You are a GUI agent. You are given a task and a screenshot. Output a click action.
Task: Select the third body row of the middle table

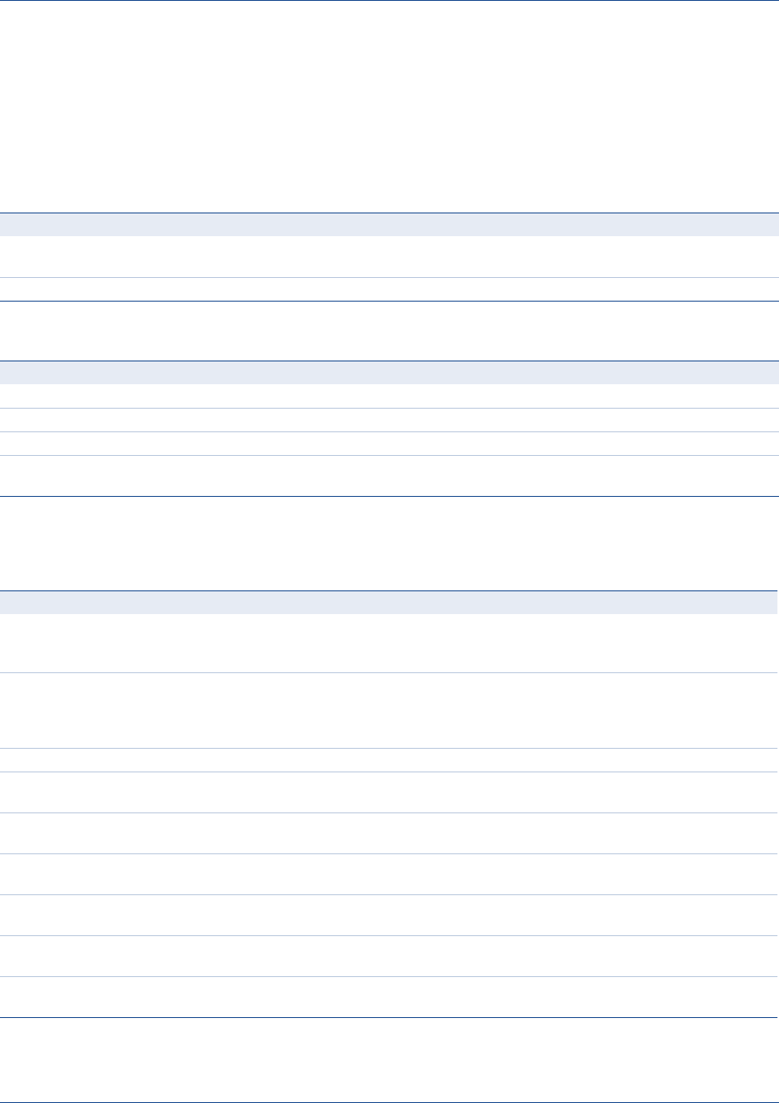[x=389, y=443]
